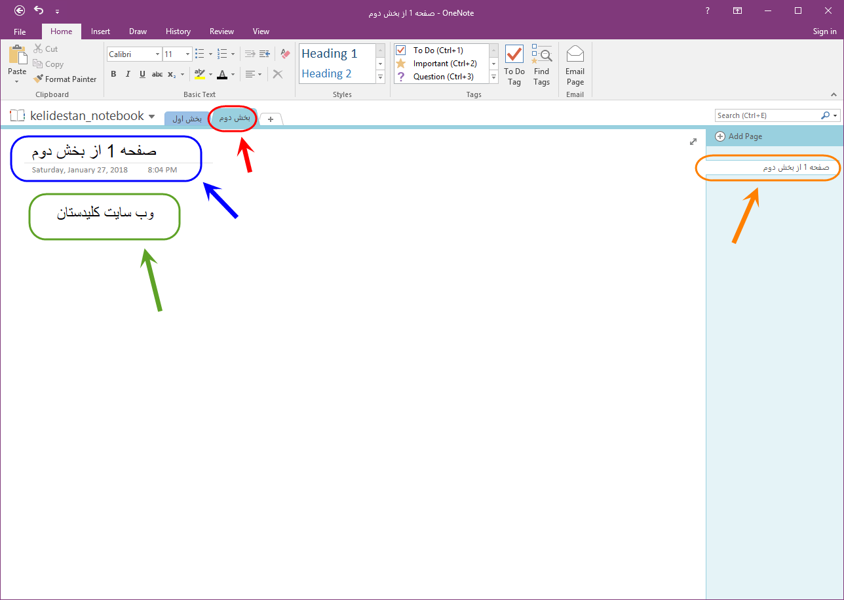
Task: Toggle Underline formatting
Action: [142, 74]
